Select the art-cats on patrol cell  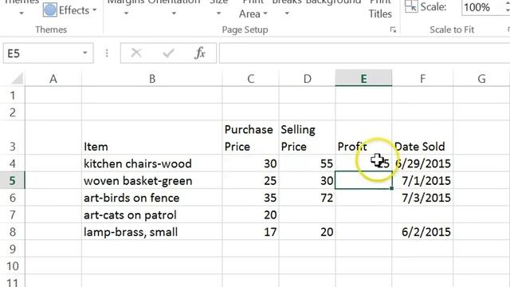tap(152, 214)
